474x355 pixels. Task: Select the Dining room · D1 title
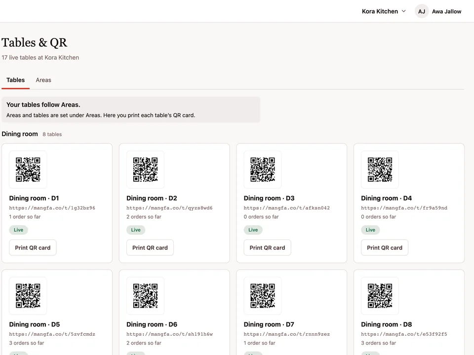click(34, 198)
